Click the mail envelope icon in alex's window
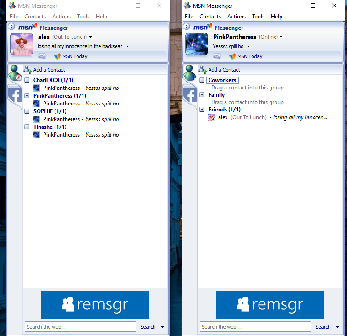The width and height of the screenshot is (347, 336). (x=42, y=56)
